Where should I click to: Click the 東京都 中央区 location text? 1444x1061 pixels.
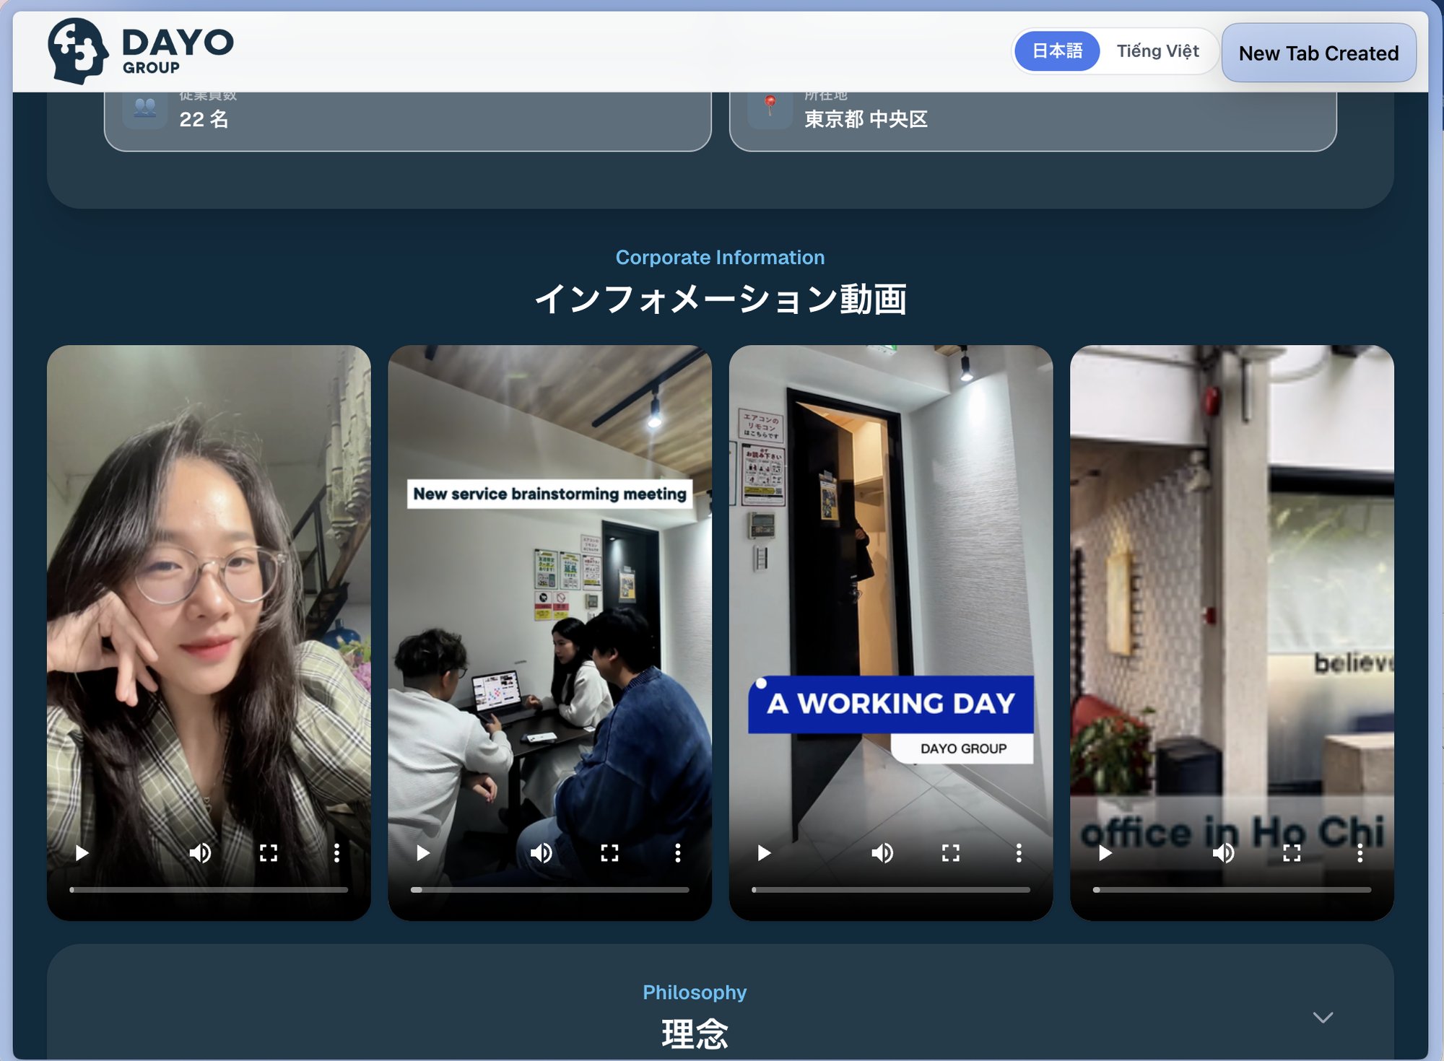[x=866, y=119]
